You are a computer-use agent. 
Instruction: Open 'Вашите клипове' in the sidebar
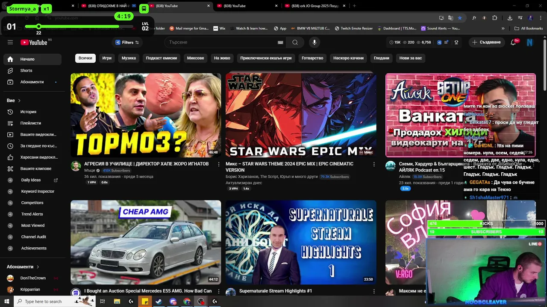coord(32,168)
